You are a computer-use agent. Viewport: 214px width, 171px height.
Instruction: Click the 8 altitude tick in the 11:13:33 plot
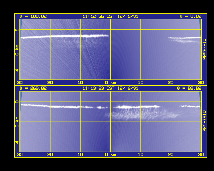[x=17, y=102]
